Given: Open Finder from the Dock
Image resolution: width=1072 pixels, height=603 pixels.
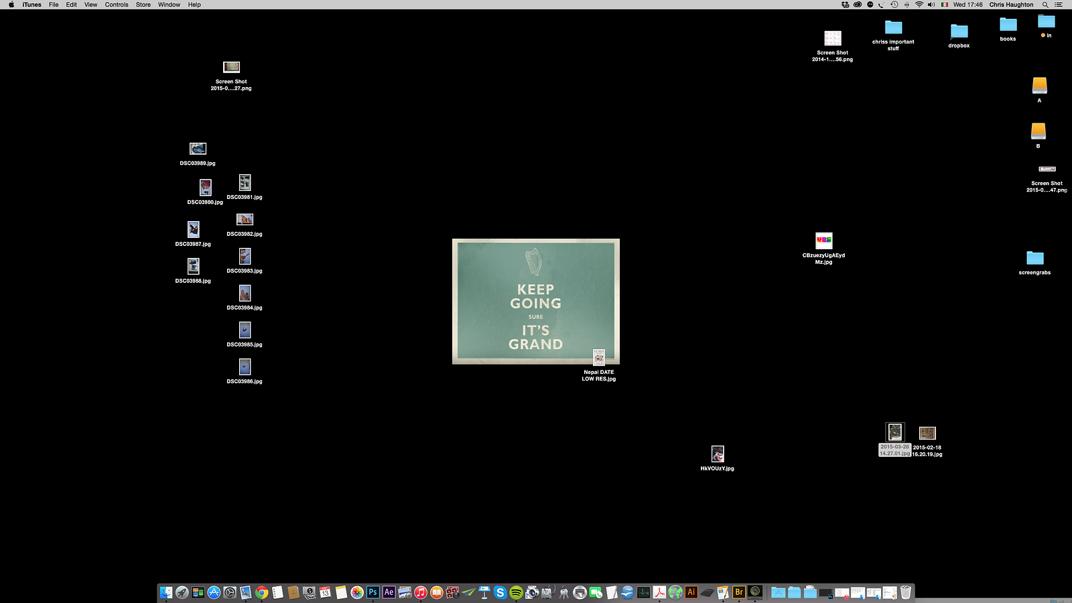Looking at the screenshot, I should point(166,592).
